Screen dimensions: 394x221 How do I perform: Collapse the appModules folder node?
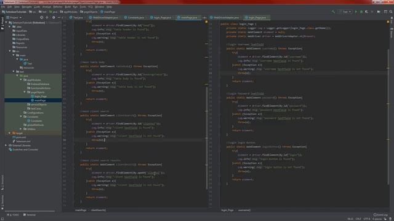pyautogui.click(x=21, y=80)
